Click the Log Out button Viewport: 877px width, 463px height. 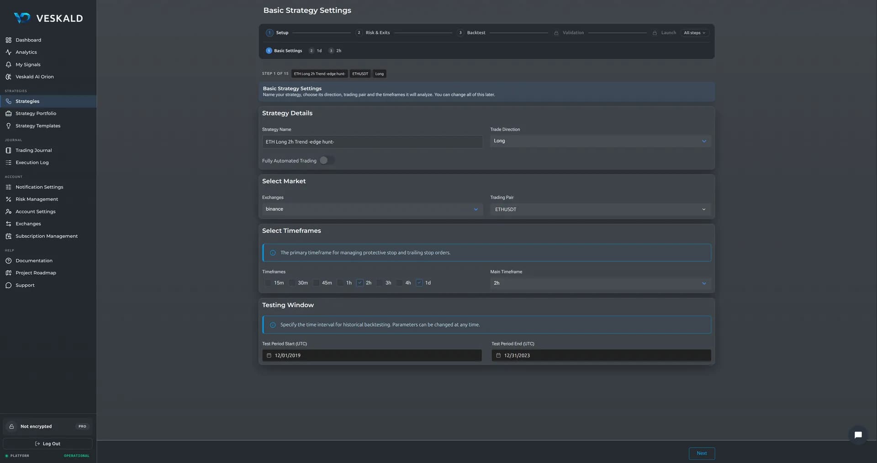coord(48,444)
